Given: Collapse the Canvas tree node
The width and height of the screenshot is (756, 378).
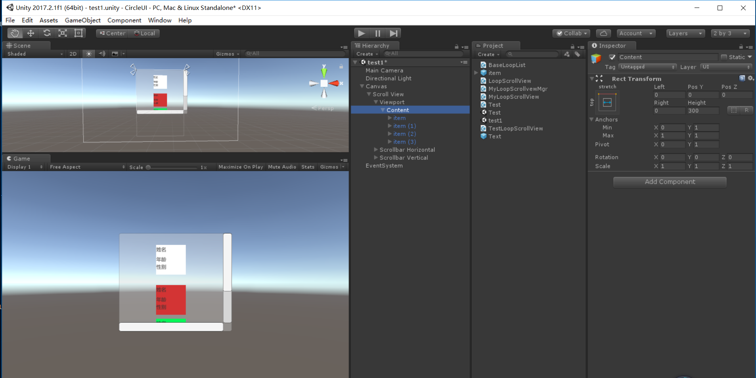Looking at the screenshot, I should pyautogui.click(x=362, y=86).
